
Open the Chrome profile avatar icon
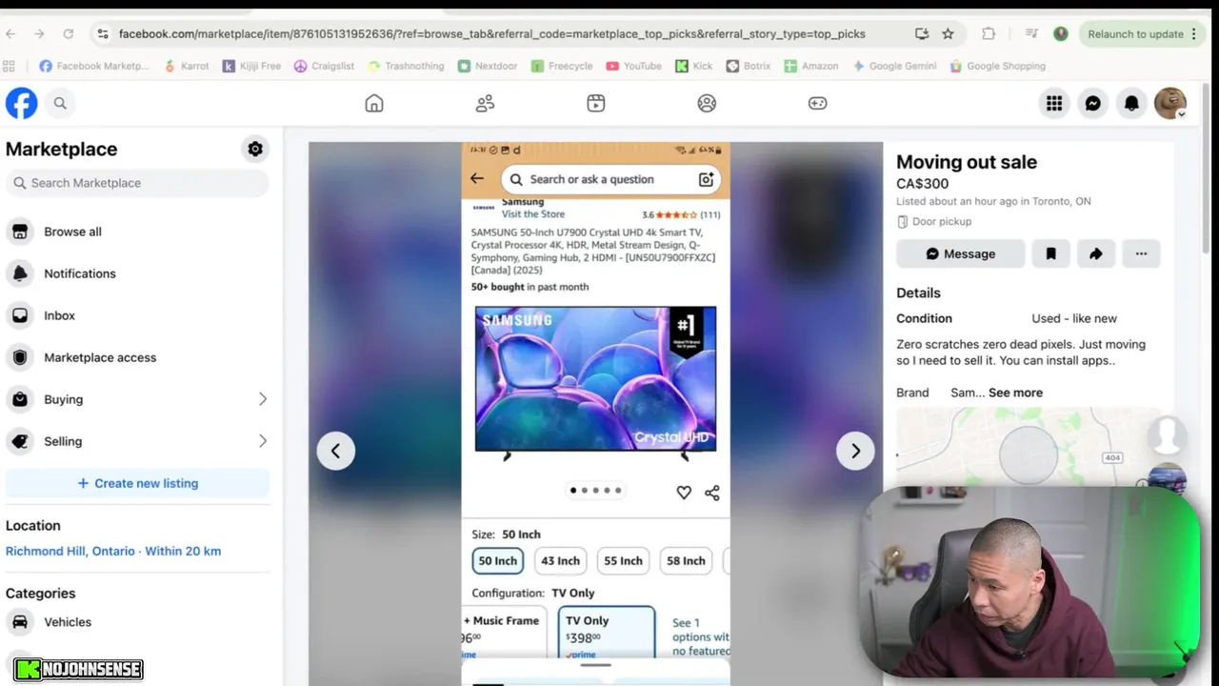1060,33
